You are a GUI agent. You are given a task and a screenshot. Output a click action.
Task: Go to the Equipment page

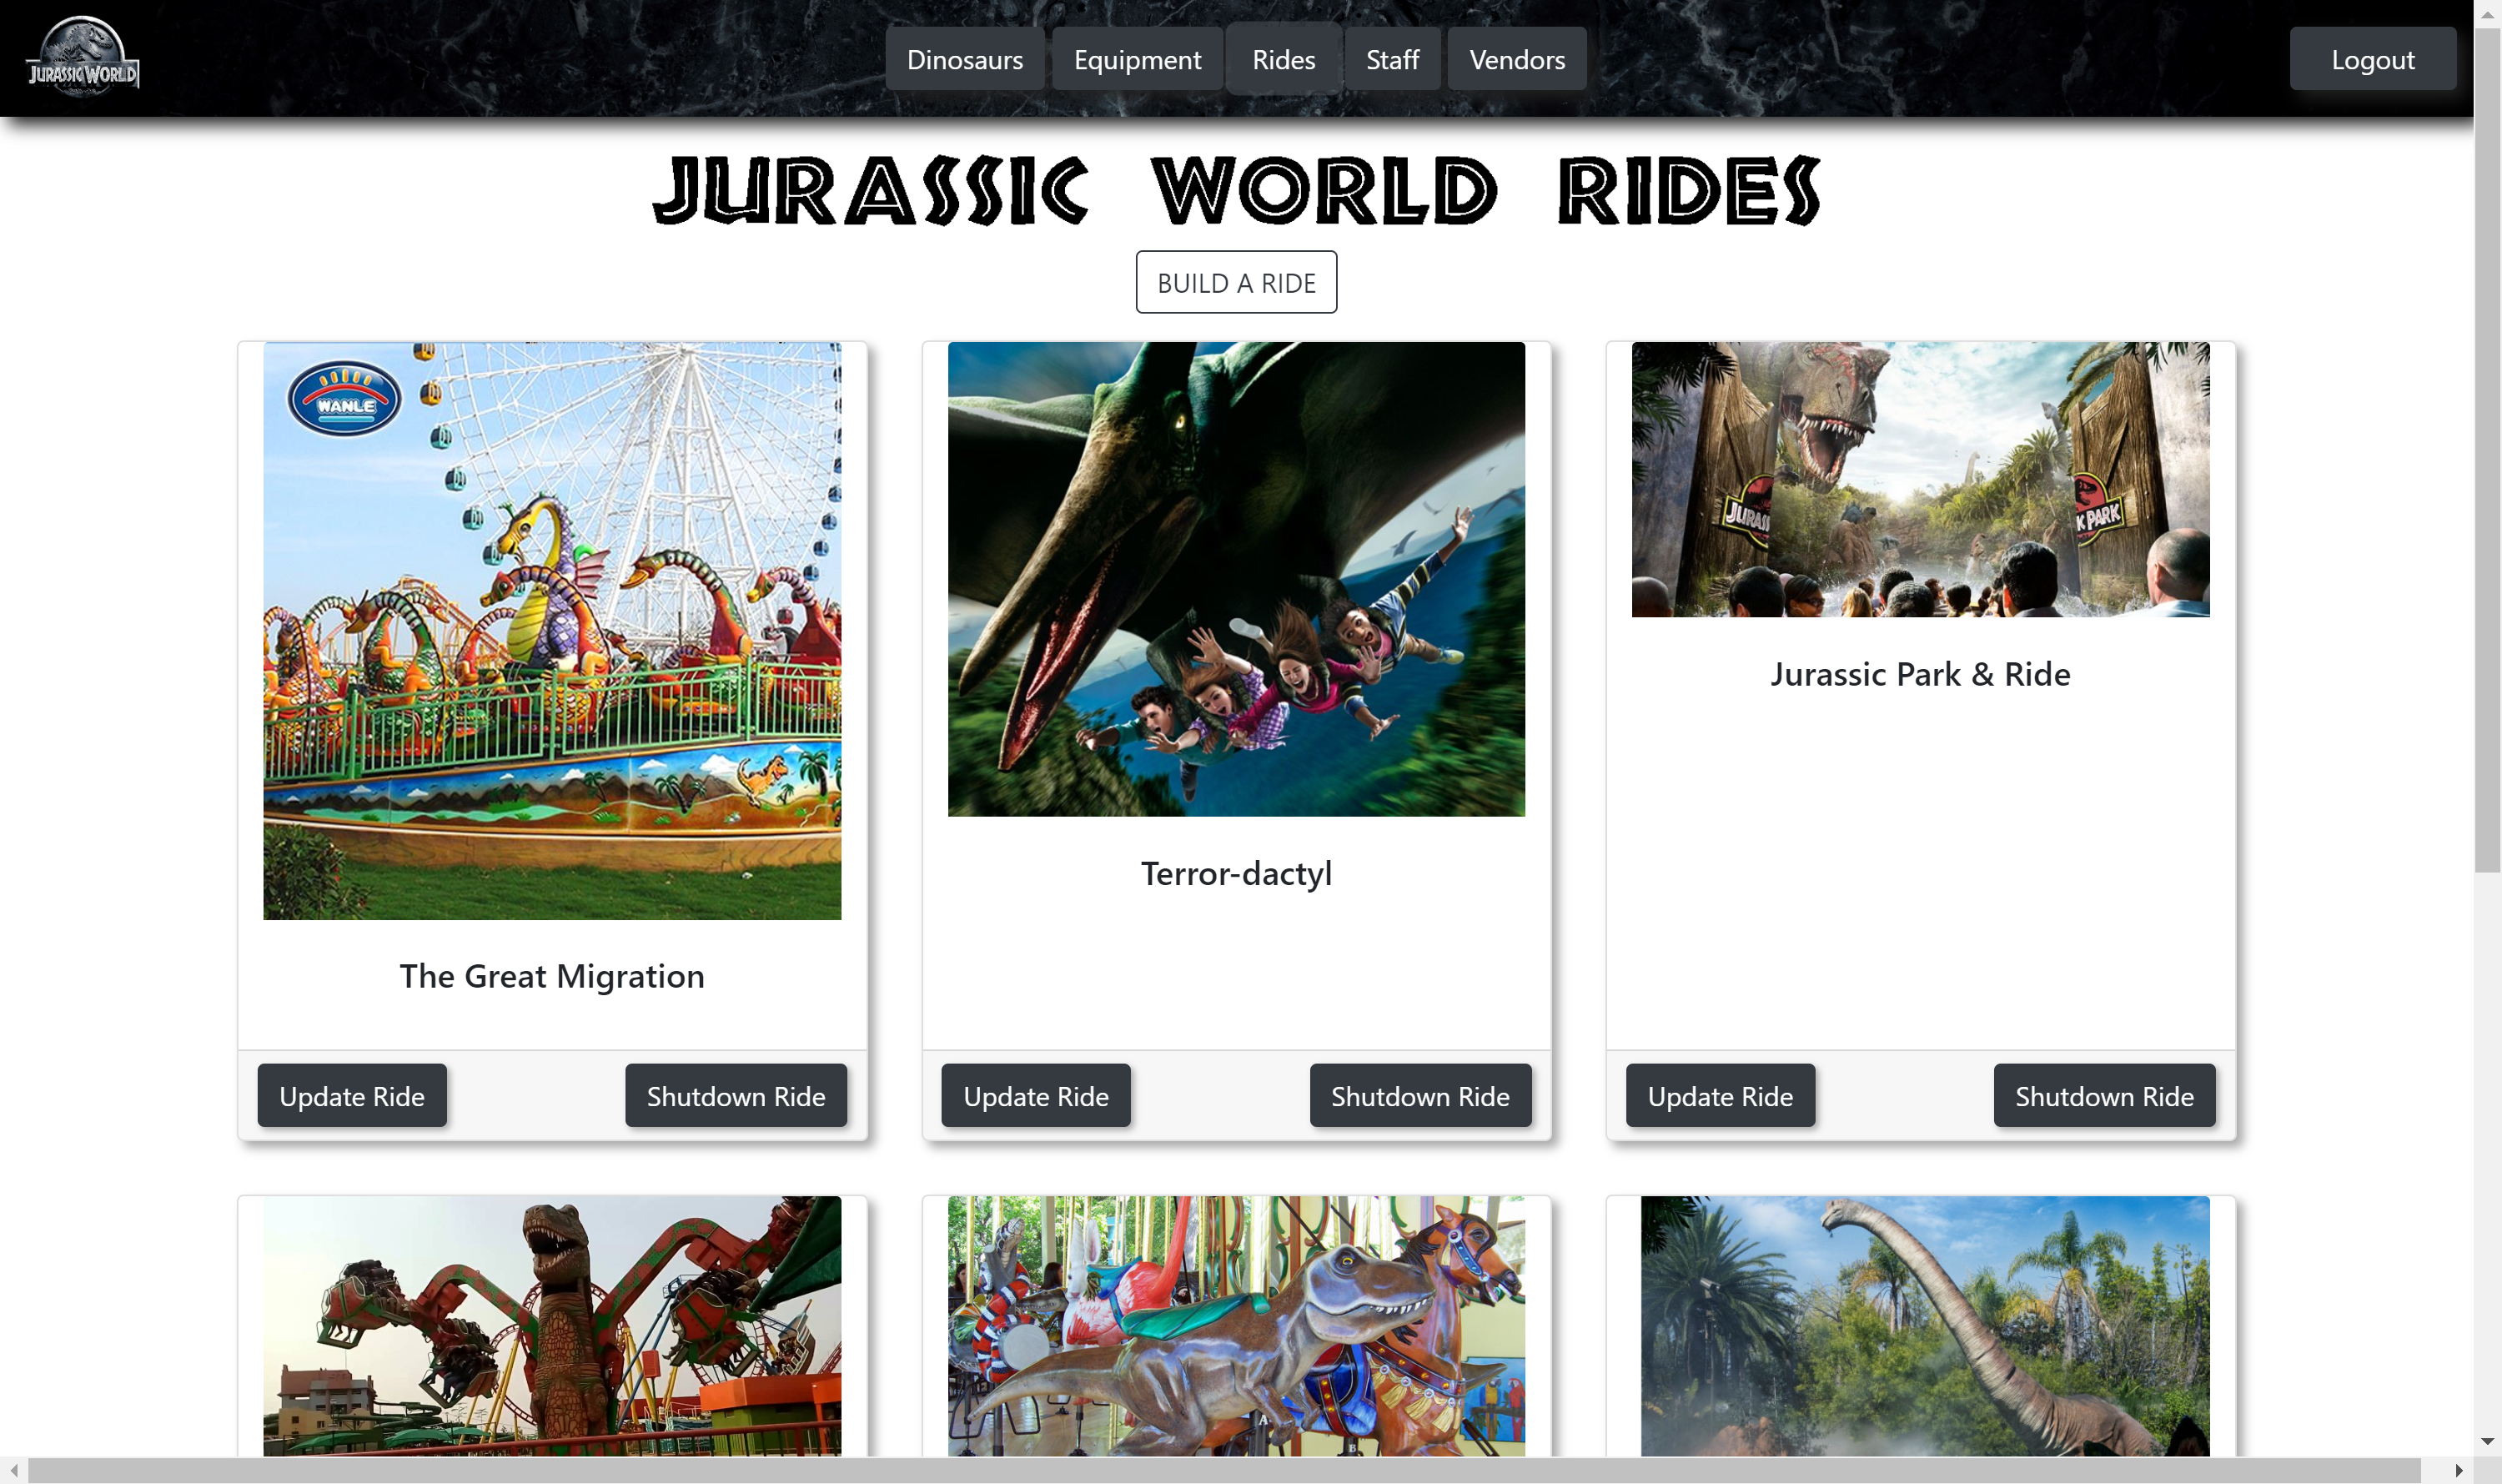[x=1137, y=59]
